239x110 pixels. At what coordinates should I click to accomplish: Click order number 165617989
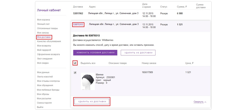click(x=147, y=72)
